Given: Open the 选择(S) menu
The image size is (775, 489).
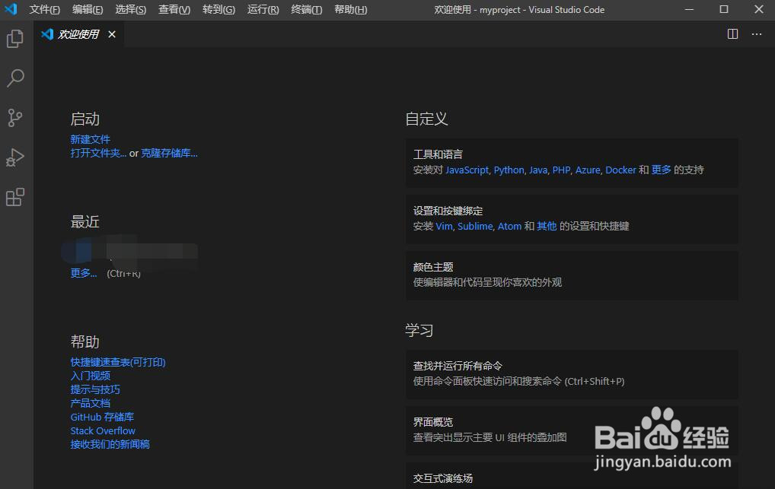Looking at the screenshot, I should (x=130, y=9).
